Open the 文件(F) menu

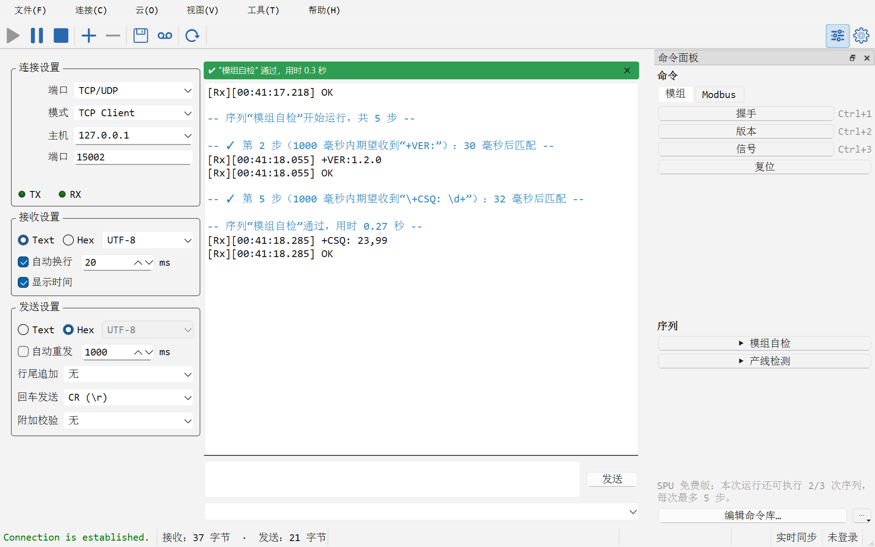click(30, 10)
